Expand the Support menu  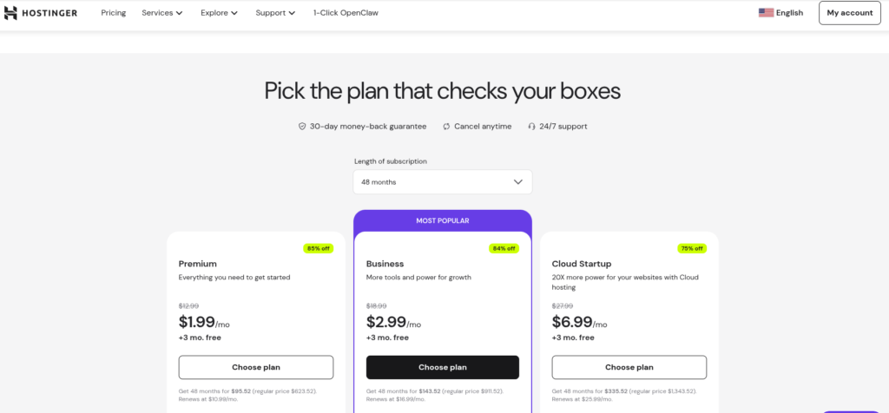click(275, 13)
